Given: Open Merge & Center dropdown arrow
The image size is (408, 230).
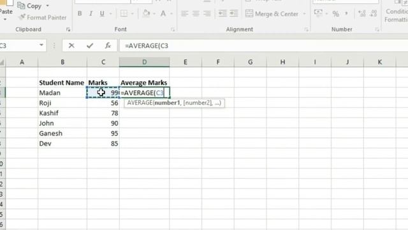Looking at the screenshot, I should click(x=304, y=13).
